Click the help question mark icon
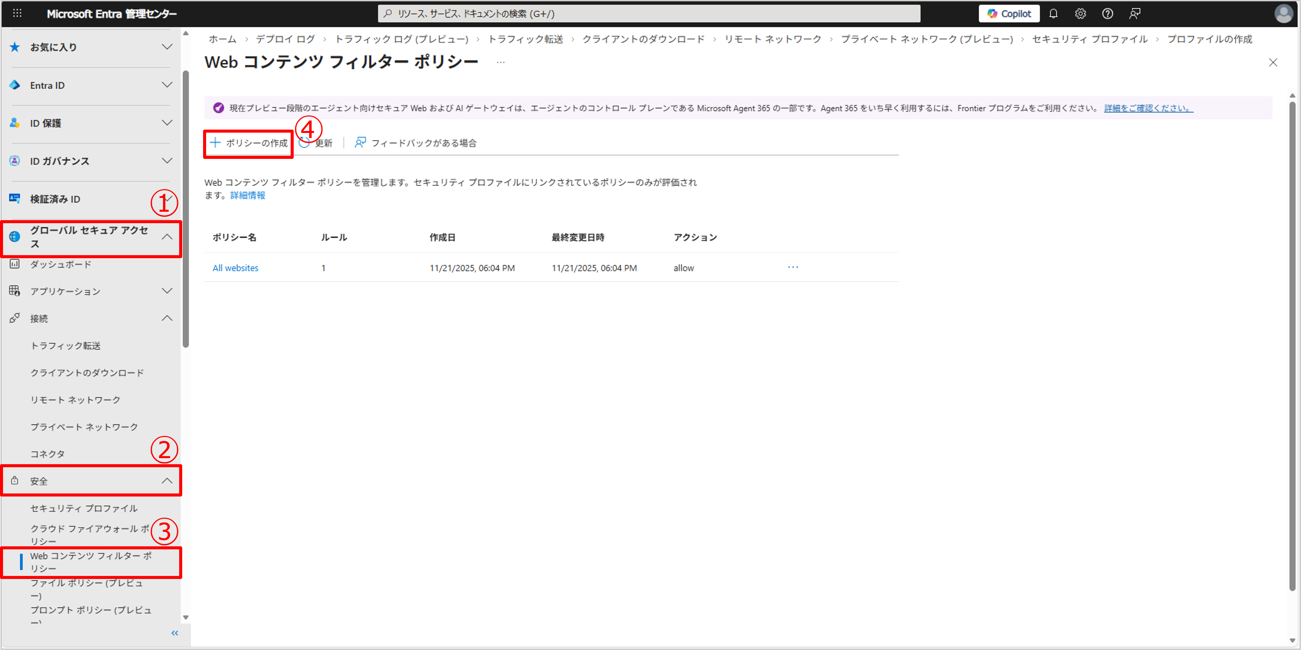The height and width of the screenshot is (650, 1301). click(1107, 13)
